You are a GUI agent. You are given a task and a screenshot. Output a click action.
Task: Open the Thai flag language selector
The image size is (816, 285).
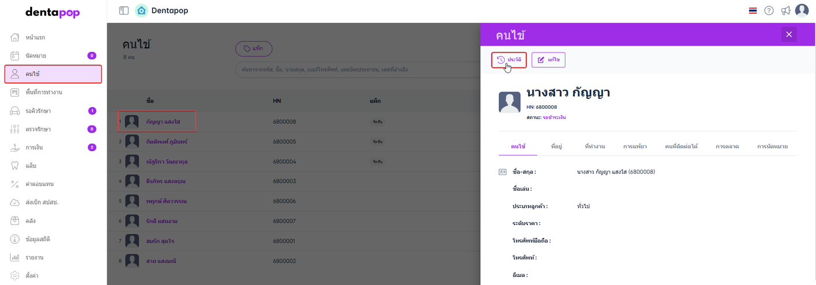coord(752,10)
